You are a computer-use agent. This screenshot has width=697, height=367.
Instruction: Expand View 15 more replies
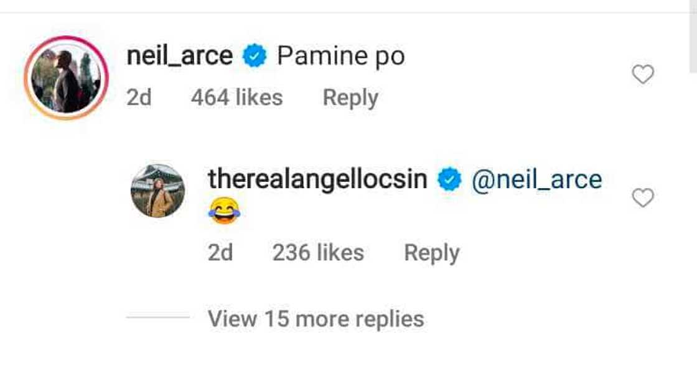(316, 319)
